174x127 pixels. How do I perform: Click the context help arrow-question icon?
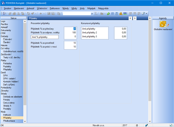tap(143, 14)
